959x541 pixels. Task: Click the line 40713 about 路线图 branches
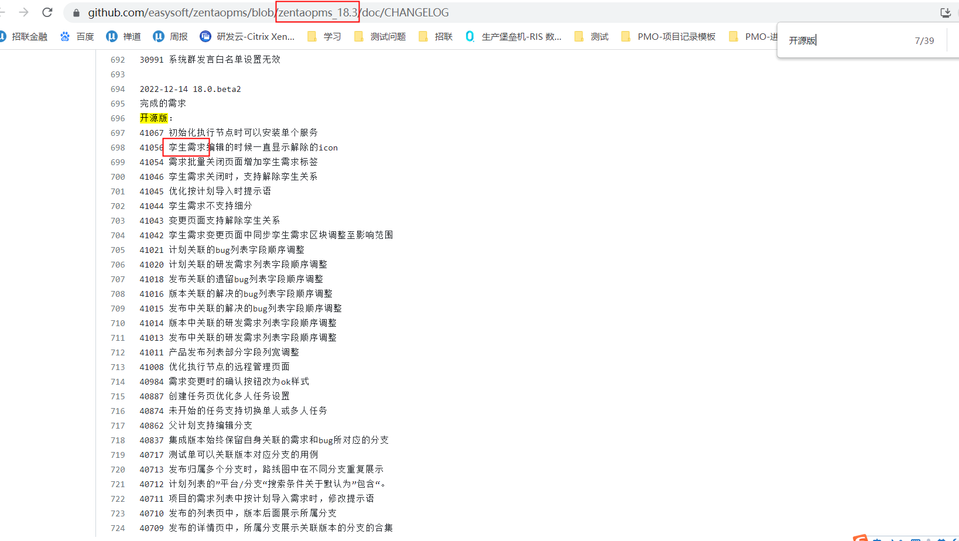click(x=262, y=470)
